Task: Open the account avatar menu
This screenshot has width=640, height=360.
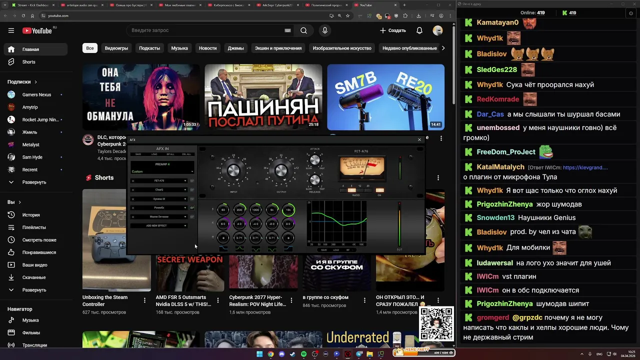Action: tap(437, 30)
